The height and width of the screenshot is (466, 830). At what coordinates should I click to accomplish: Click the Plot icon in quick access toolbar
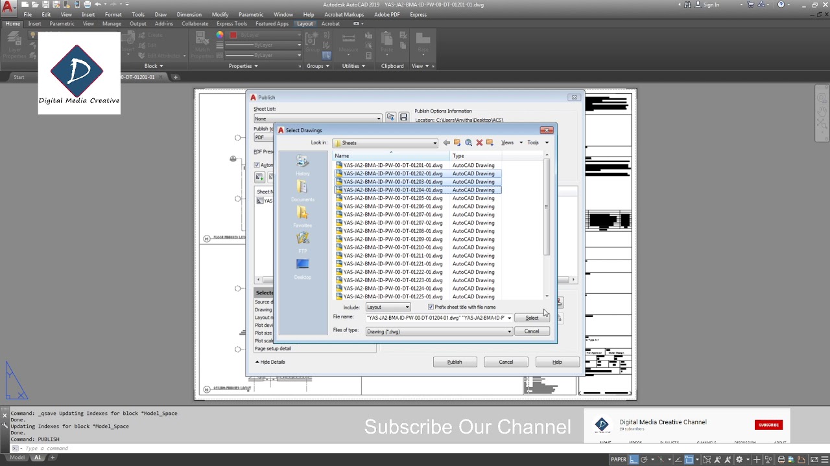[x=87, y=5]
